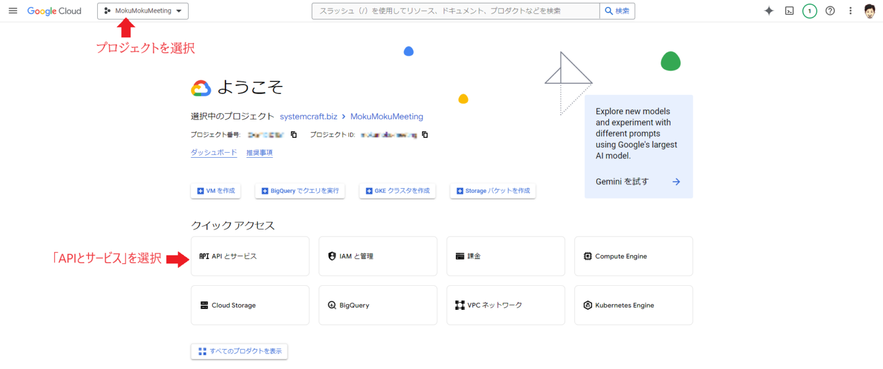The image size is (883, 369).
Task: Open the MokuMokuMeeting project selector dropdown
Action: [x=143, y=10]
